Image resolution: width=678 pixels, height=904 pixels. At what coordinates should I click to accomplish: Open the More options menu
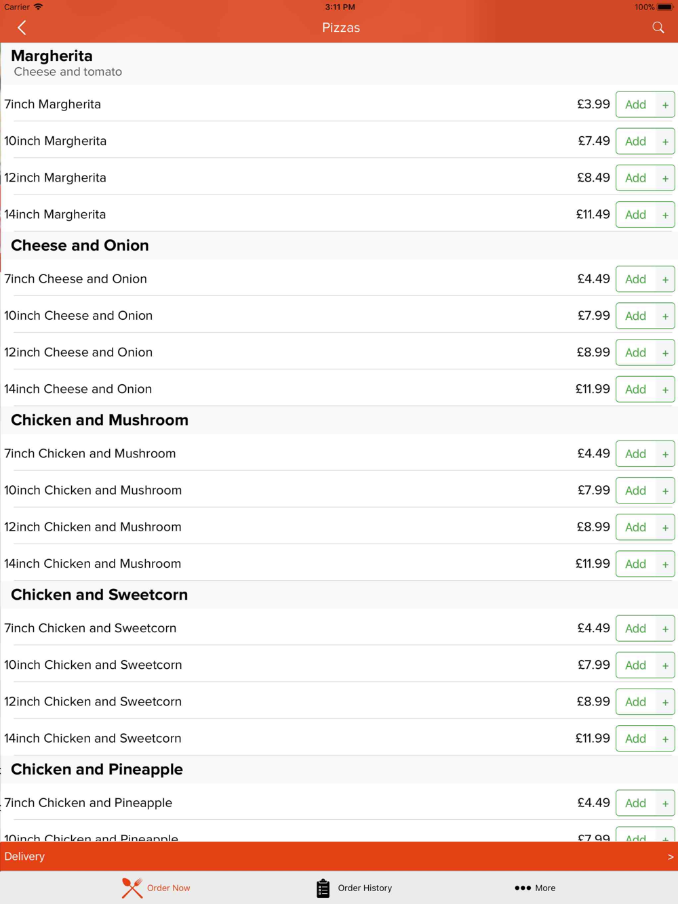pyautogui.click(x=535, y=888)
